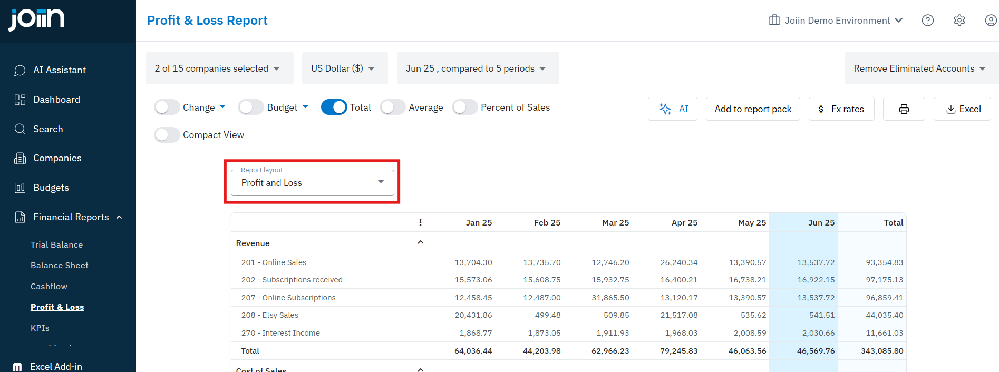Open the Change options arrow
The width and height of the screenshot is (999, 372).
pos(222,107)
